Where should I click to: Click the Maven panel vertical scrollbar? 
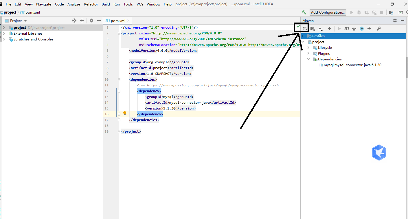click(407, 68)
